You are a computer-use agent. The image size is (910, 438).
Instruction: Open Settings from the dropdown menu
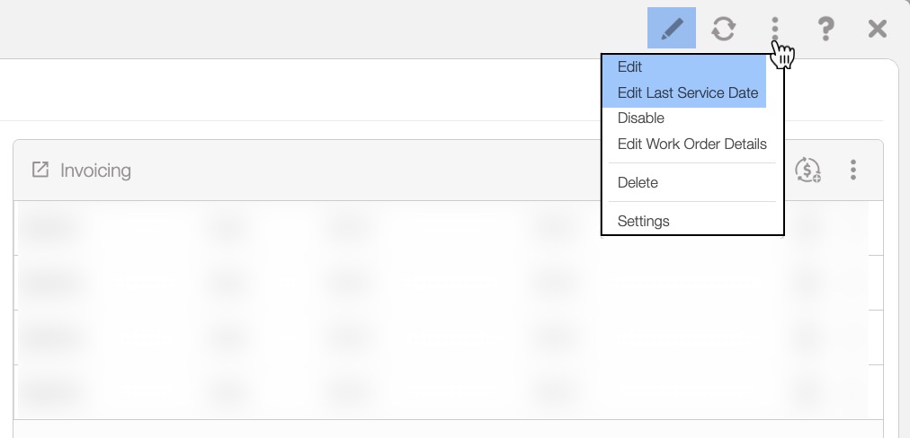point(643,221)
